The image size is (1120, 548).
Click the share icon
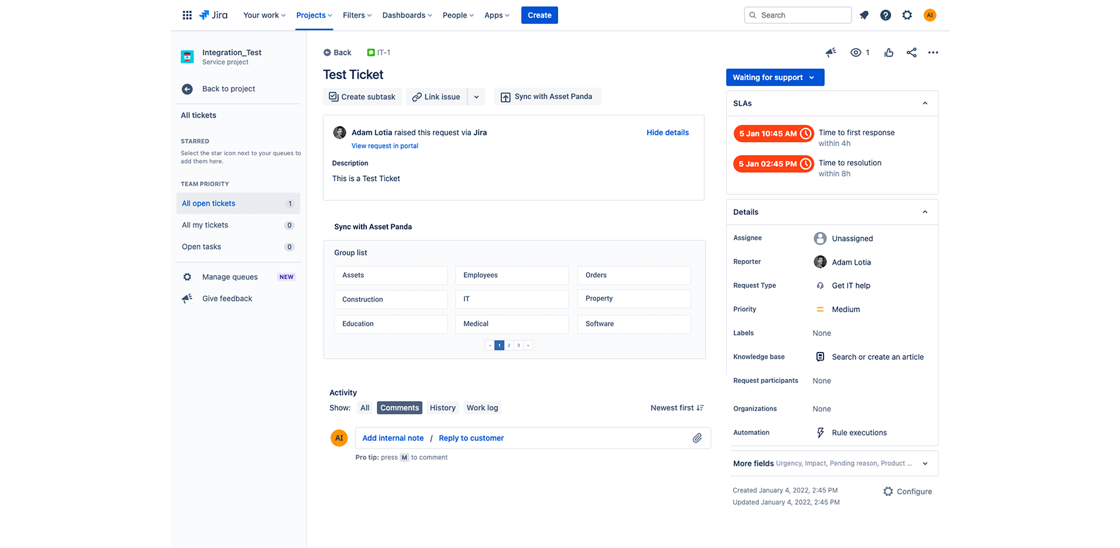pos(911,52)
